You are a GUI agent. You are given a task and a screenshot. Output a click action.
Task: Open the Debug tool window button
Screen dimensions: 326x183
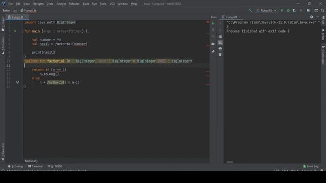tap(16, 166)
